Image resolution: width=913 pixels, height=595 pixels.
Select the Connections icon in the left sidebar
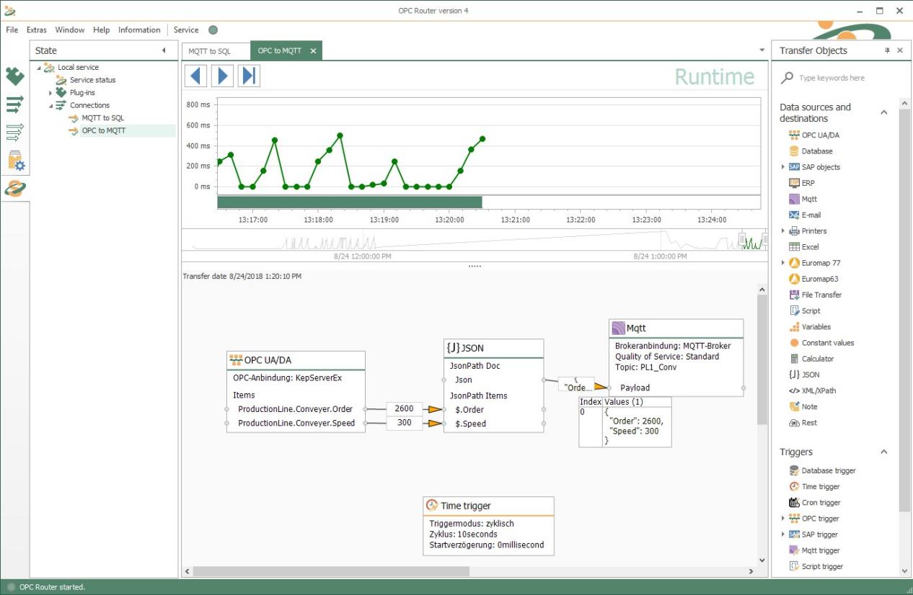(16, 104)
